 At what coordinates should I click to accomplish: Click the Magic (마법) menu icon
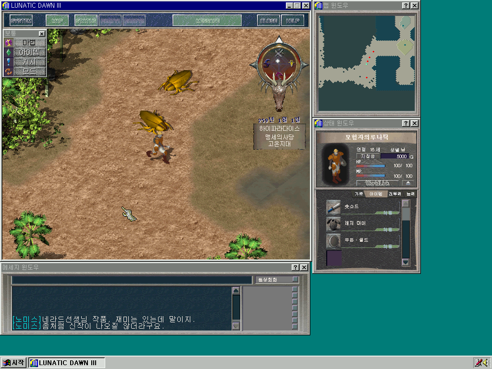tap(9, 43)
